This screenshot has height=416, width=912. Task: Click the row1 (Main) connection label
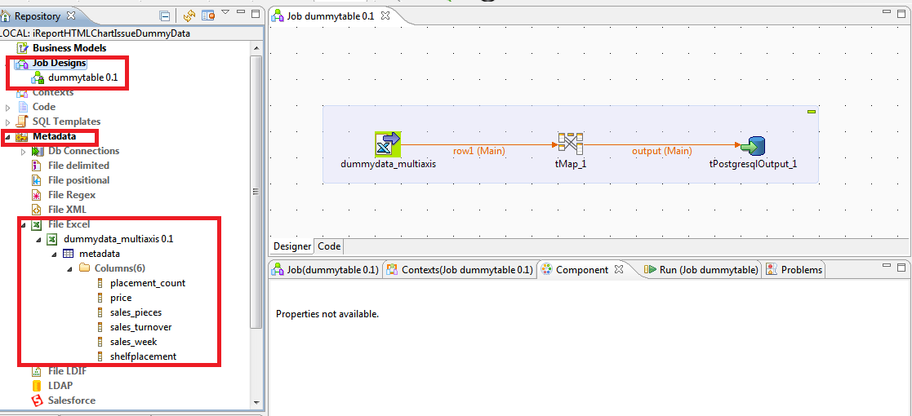click(x=479, y=151)
